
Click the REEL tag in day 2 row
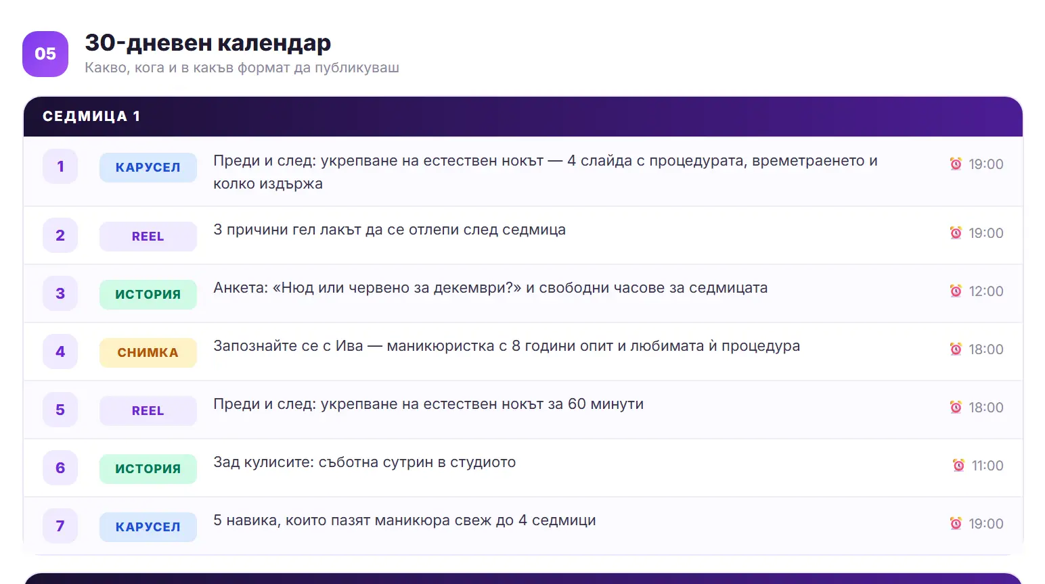click(148, 237)
